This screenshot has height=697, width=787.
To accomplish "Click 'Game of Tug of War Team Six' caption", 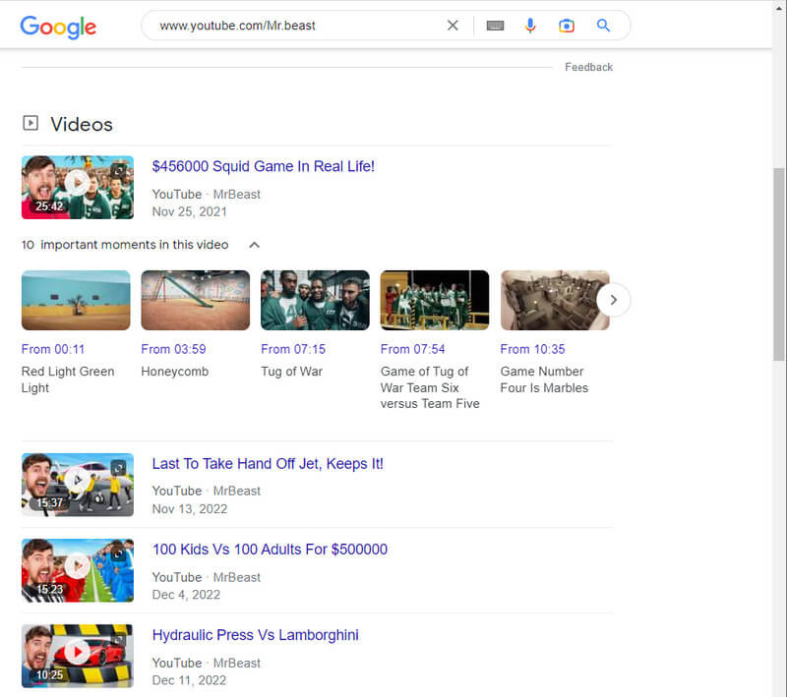I will (430, 387).
